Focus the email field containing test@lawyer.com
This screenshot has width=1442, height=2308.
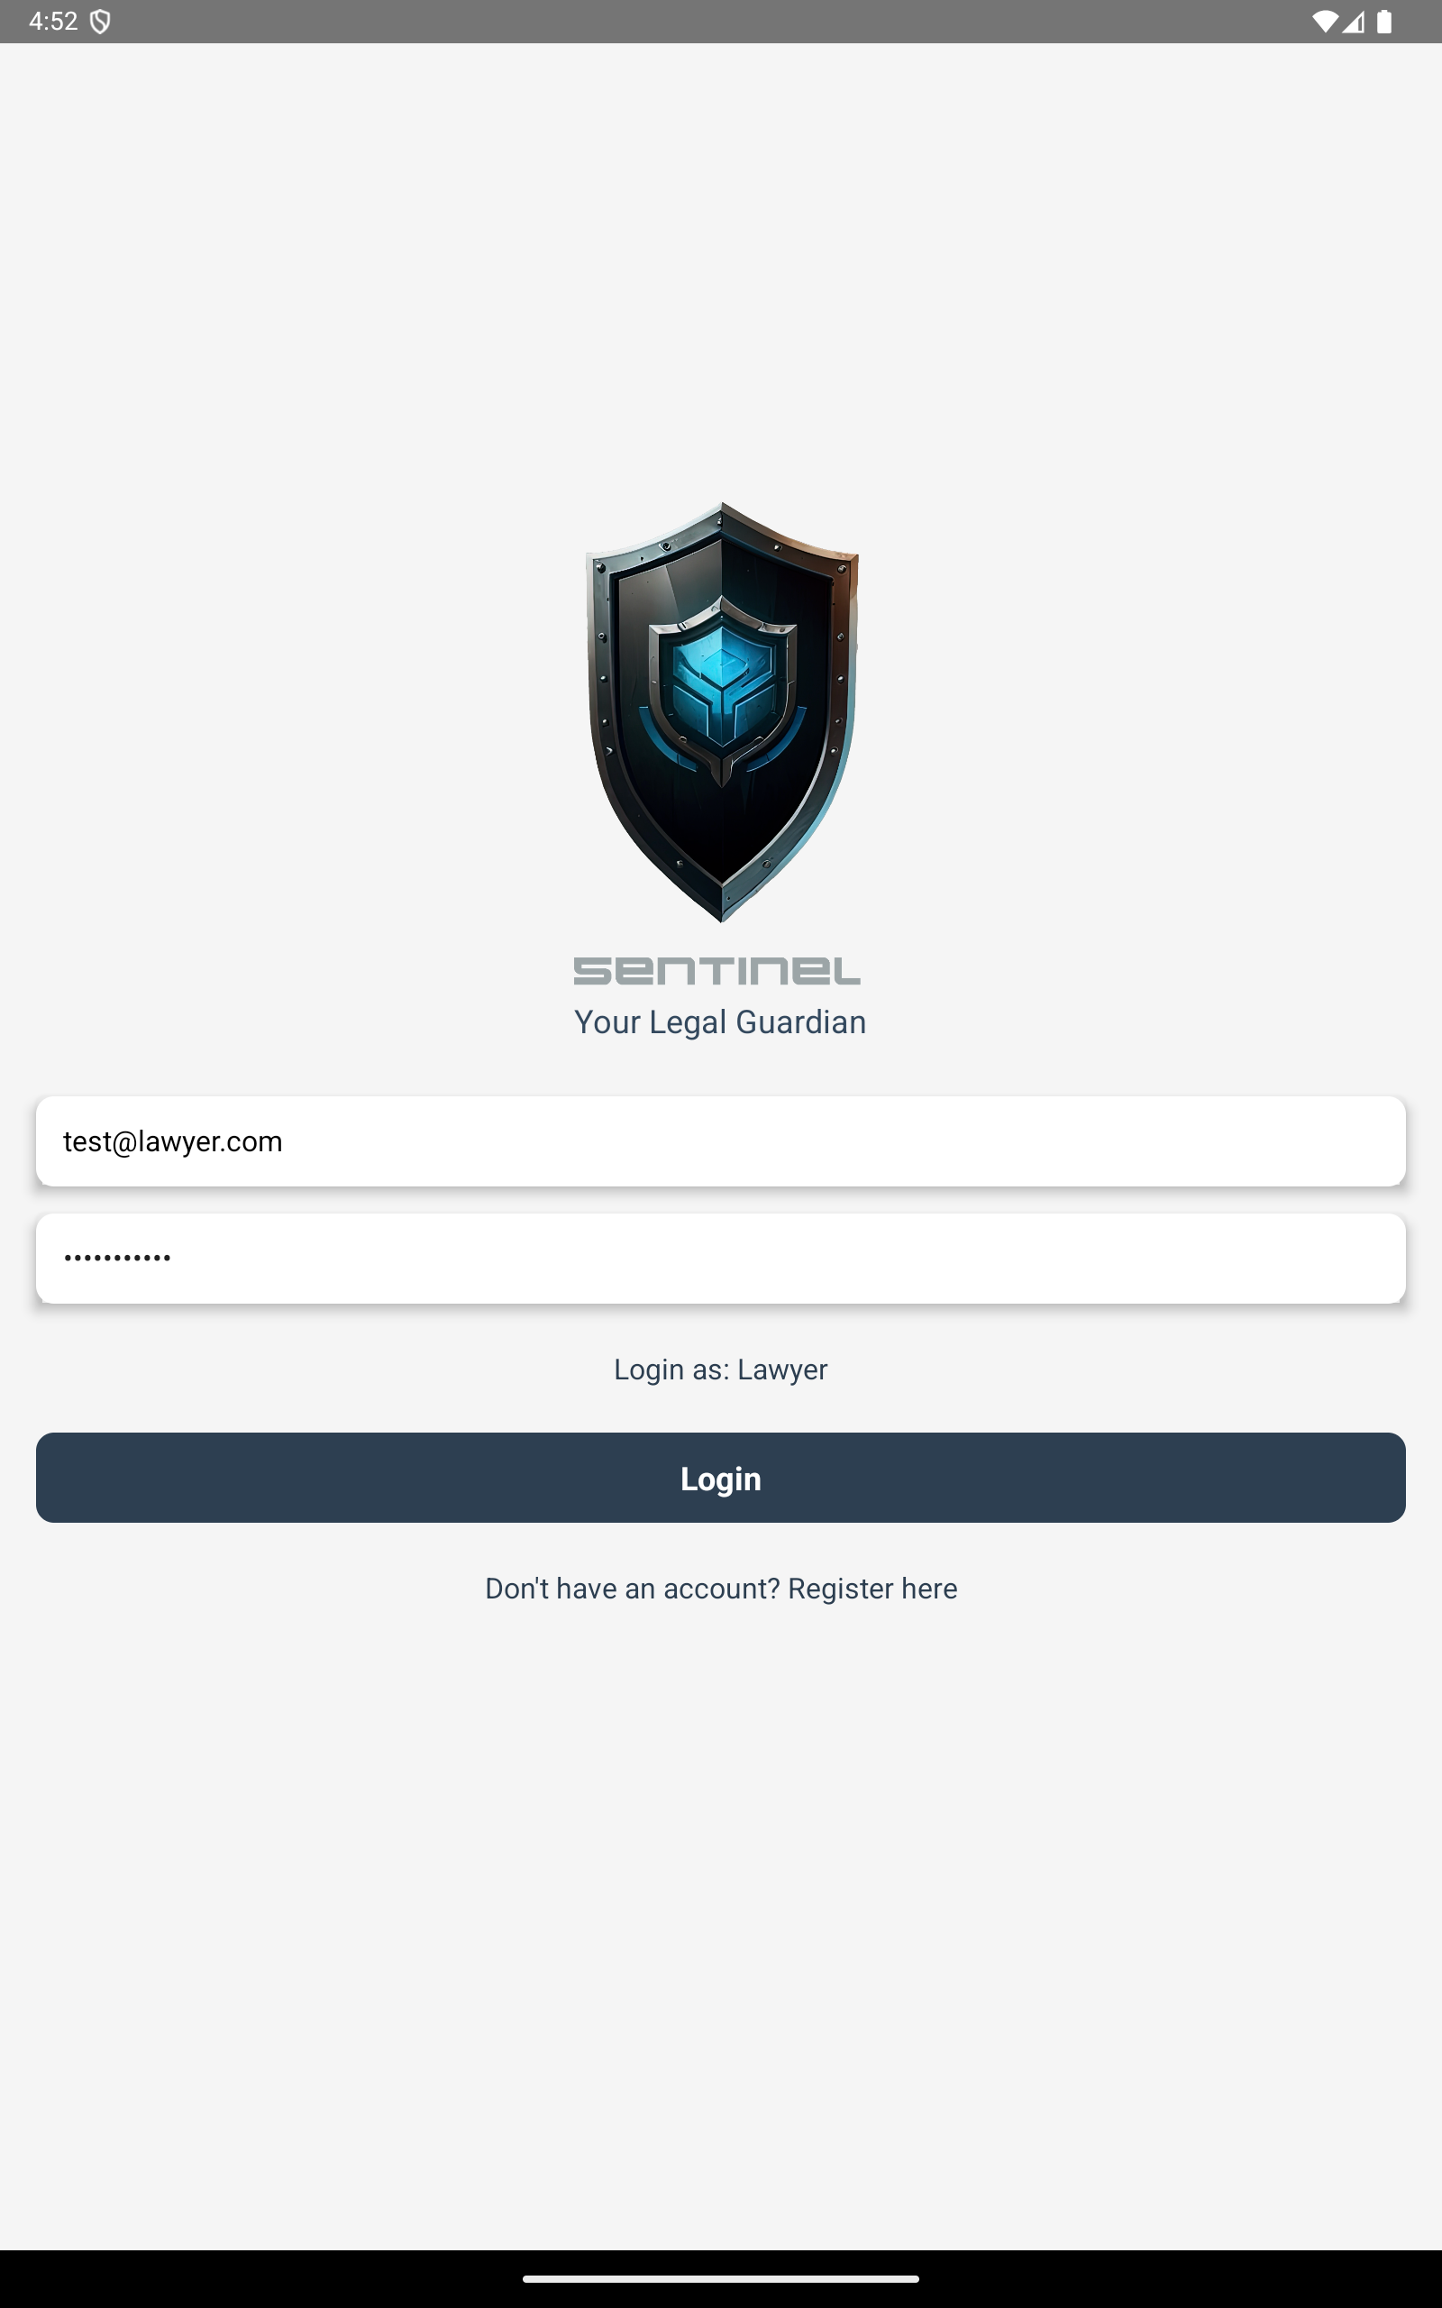[x=721, y=1141]
